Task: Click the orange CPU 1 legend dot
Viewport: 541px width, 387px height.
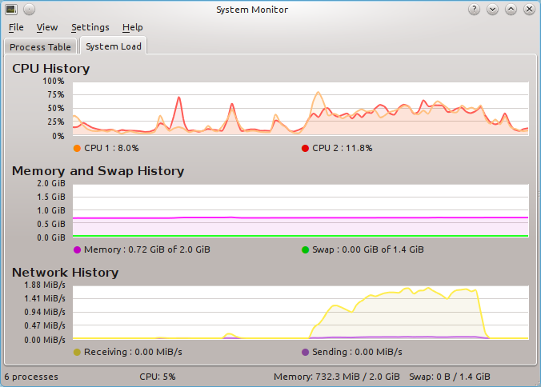Action: [77, 149]
